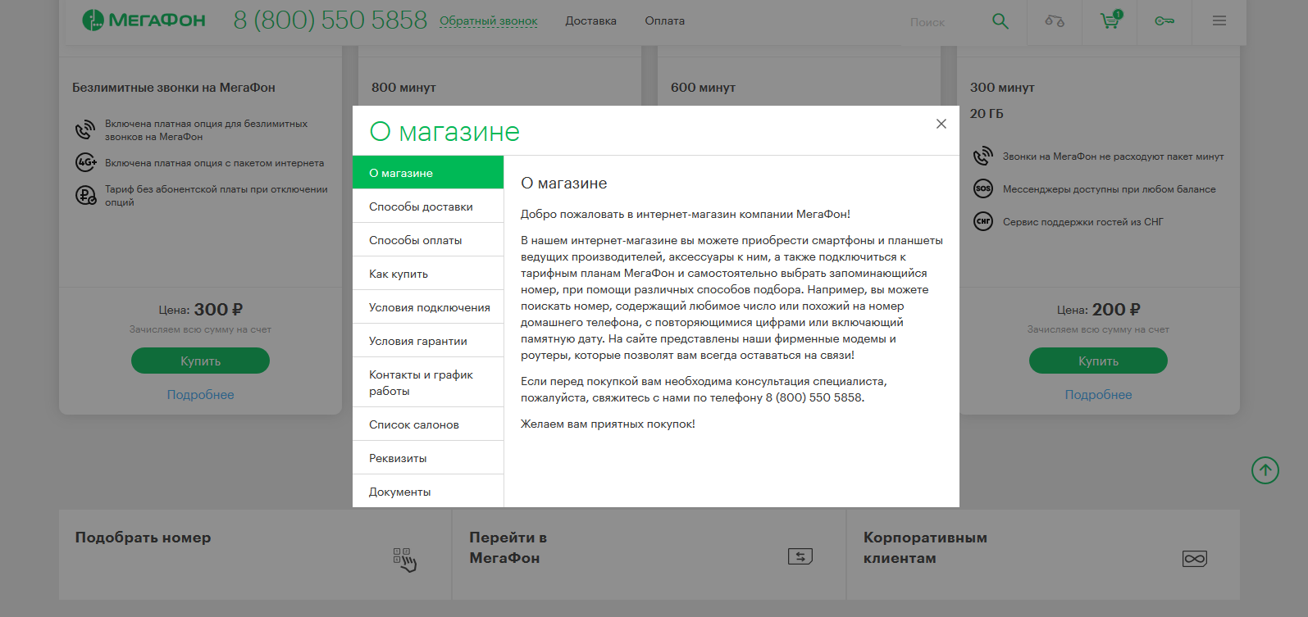Click the "20 ГБ" text
Viewport: 1308px width, 617px height.
pos(987,114)
